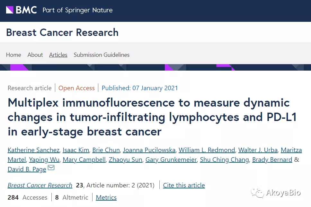Click the Cite this article link
The width and height of the screenshot is (311, 207).
[x=184, y=185]
